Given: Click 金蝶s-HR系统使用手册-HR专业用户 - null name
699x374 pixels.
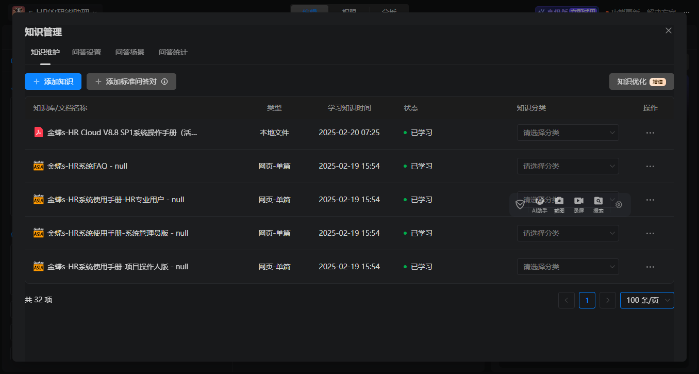Looking at the screenshot, I should [116, 200].
